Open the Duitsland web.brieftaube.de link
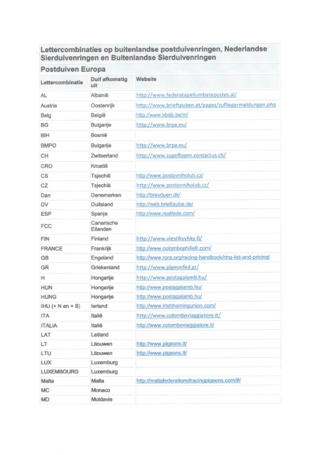The height and width of the screenshot is (455, 320). (165, 204)
